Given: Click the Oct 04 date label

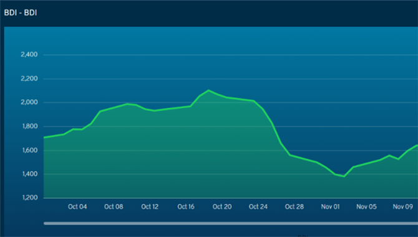Looking at the screenshot, I should point(77,206).
